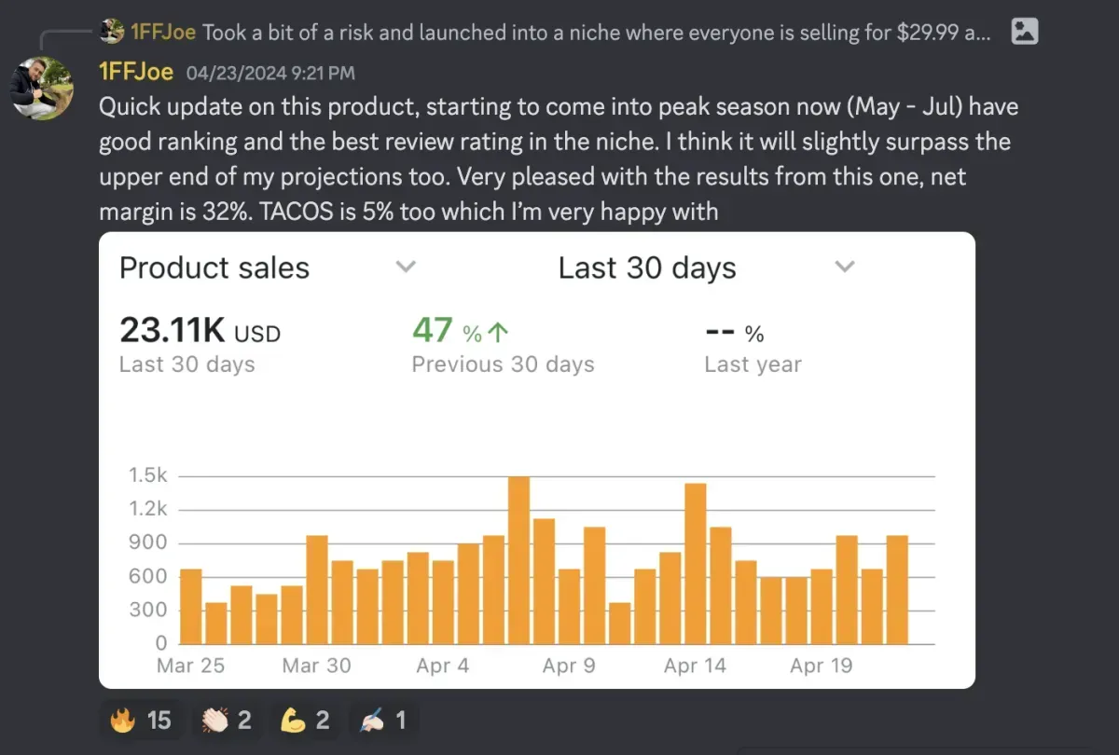Click the tallest orange bar near Apr 9
The height and width of the screenshot is (755, 1119).
[x=518, y=559]
